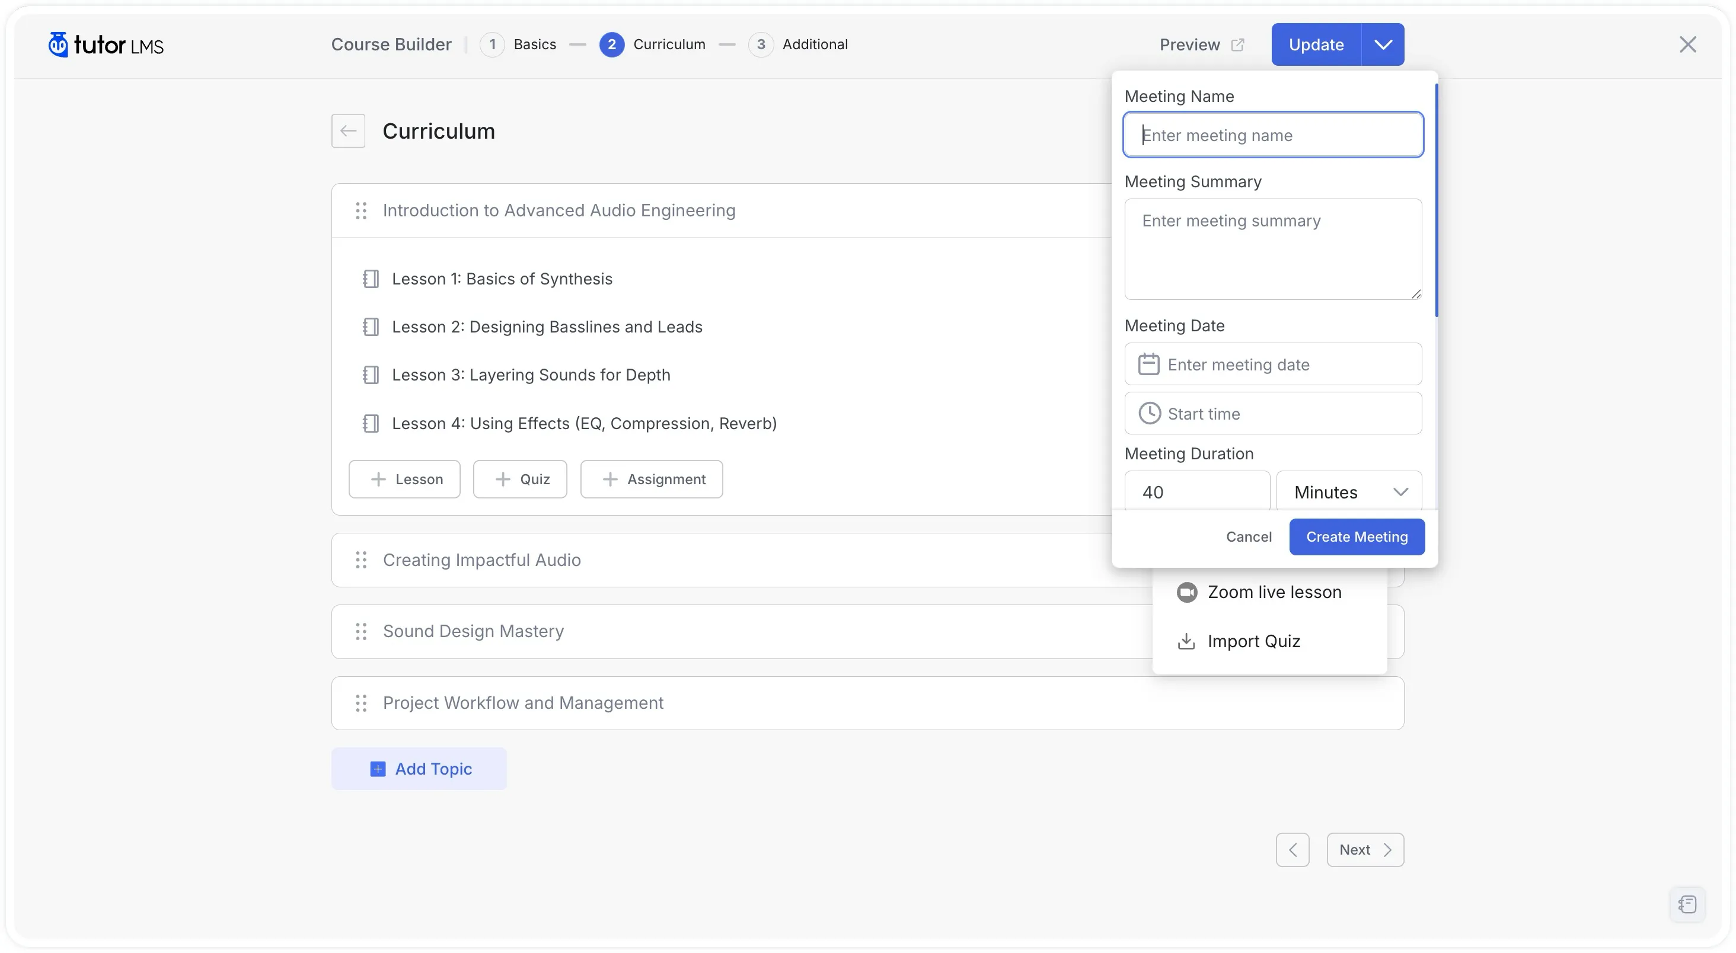
Task: Open the Minutes duration unit dropdown
Action: tap(1349, 492)
